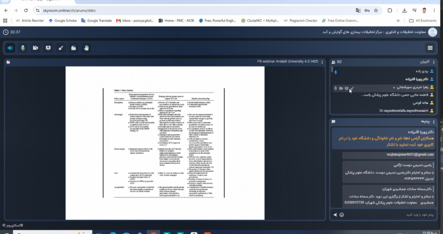Screen dimensions: 443x234
Task: Open the emoji picker in chat
Action: [342, 215]
